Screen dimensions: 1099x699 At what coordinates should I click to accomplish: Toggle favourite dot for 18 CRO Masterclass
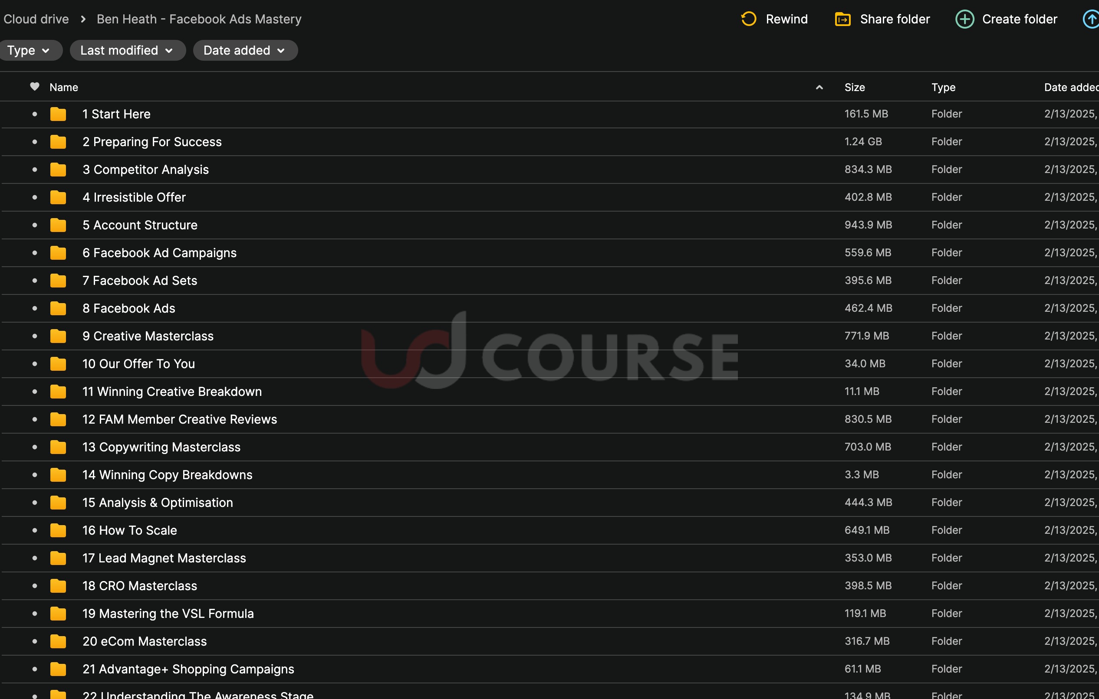click(x=35, y=586)
